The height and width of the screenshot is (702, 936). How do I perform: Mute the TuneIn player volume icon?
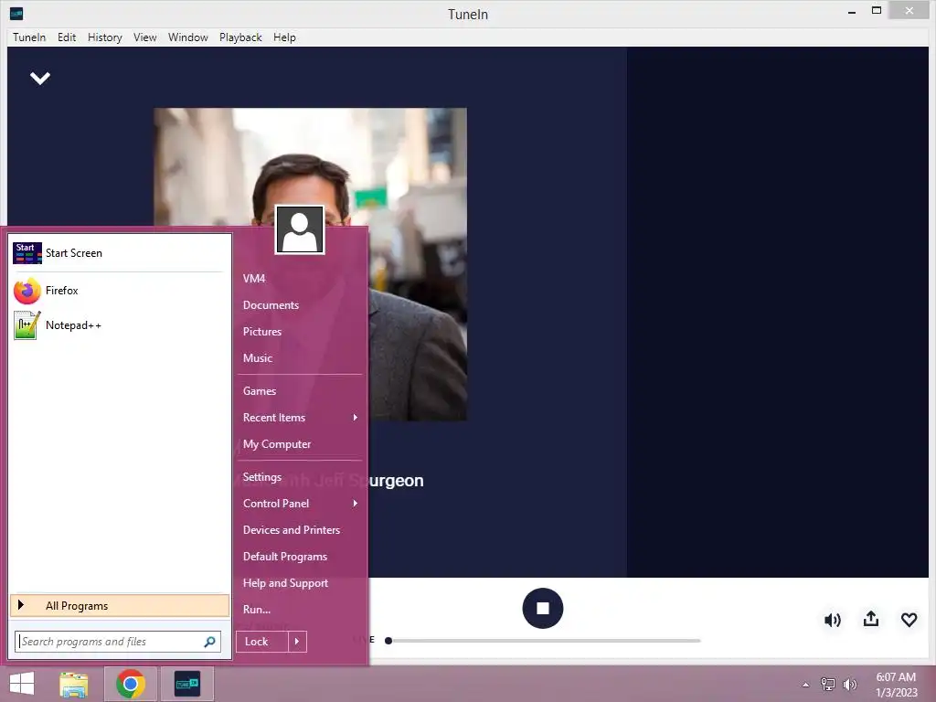point(832,621)
